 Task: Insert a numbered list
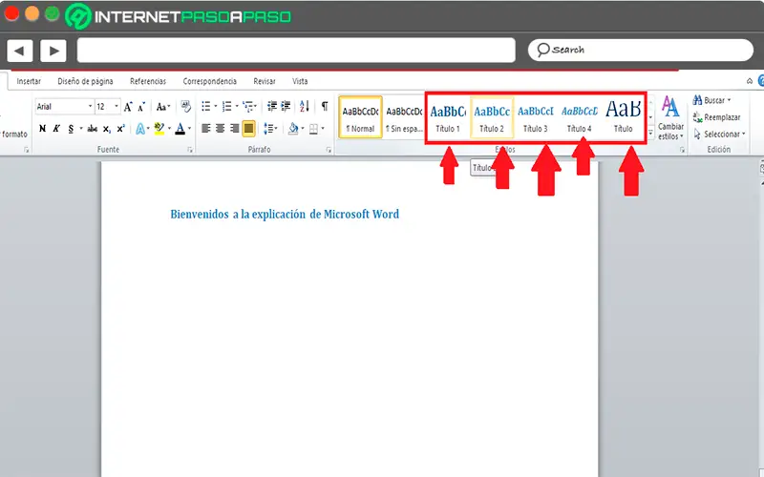[227, 106]
